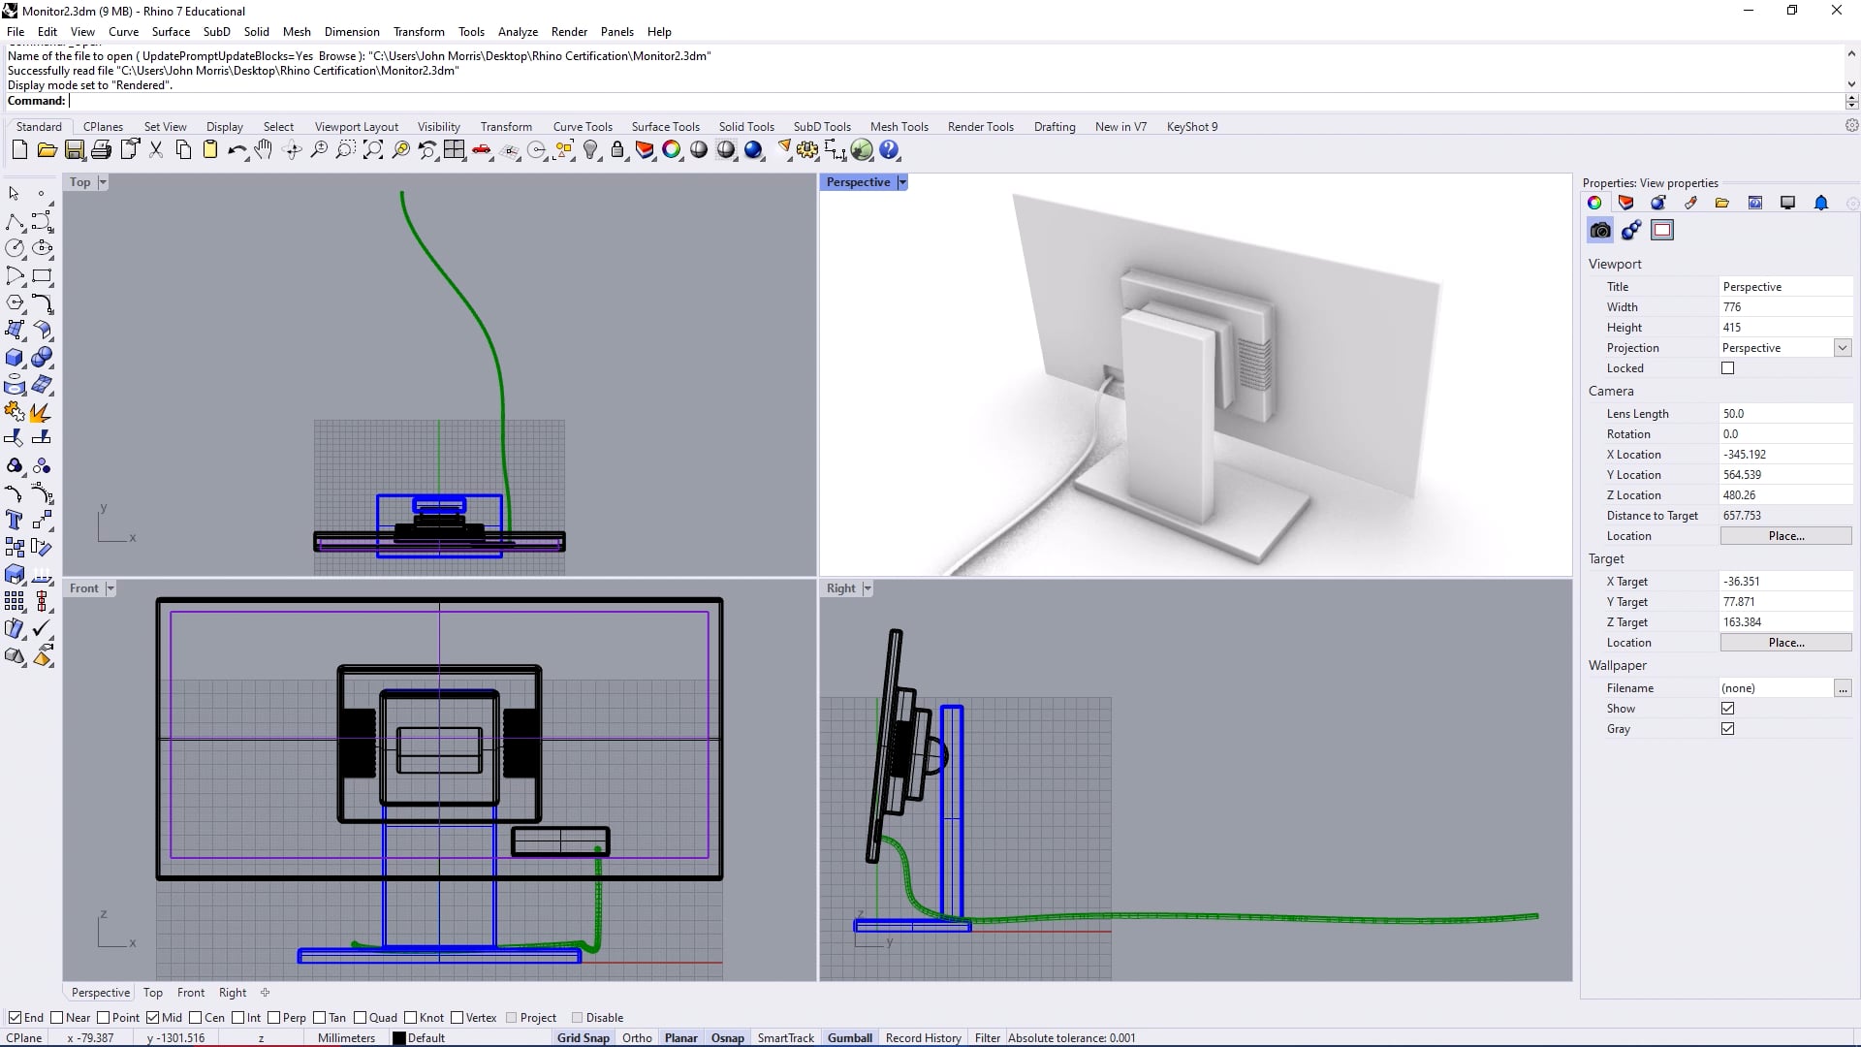This screenshot has height=1047, width=1861.
Task: Toggle Ortho in status bar
Action: pyautogui.click(x=637, y=1038)
